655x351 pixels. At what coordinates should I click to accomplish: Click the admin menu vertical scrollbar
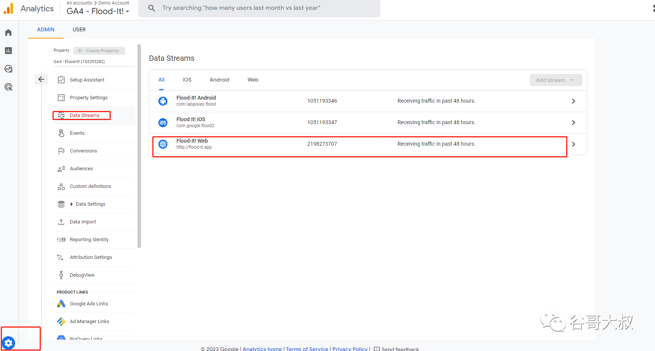point(139,147)
